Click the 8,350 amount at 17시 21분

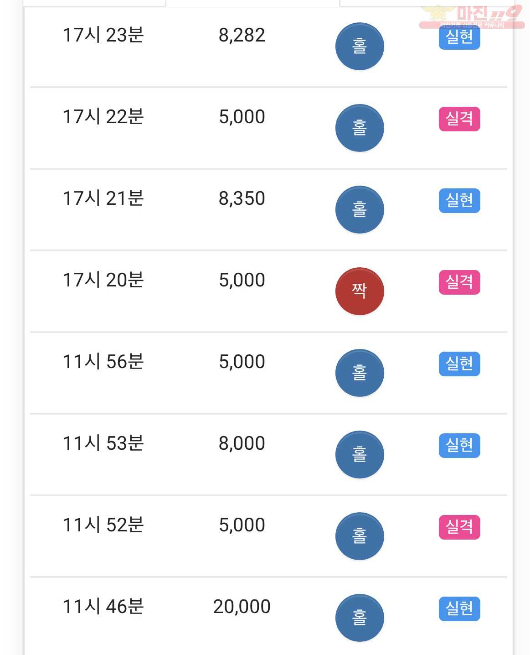point(242,198)
